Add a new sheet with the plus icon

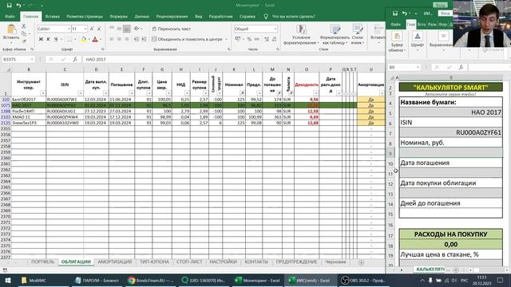click(361, 262)
